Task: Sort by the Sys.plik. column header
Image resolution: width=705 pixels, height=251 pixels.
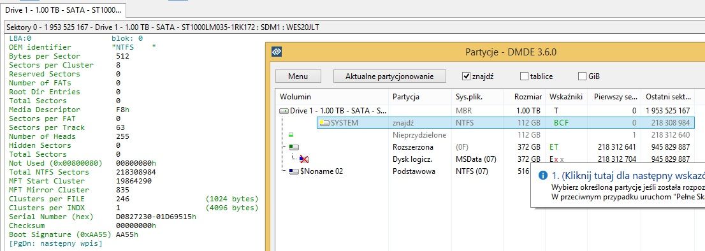Action: click(478, 97)
